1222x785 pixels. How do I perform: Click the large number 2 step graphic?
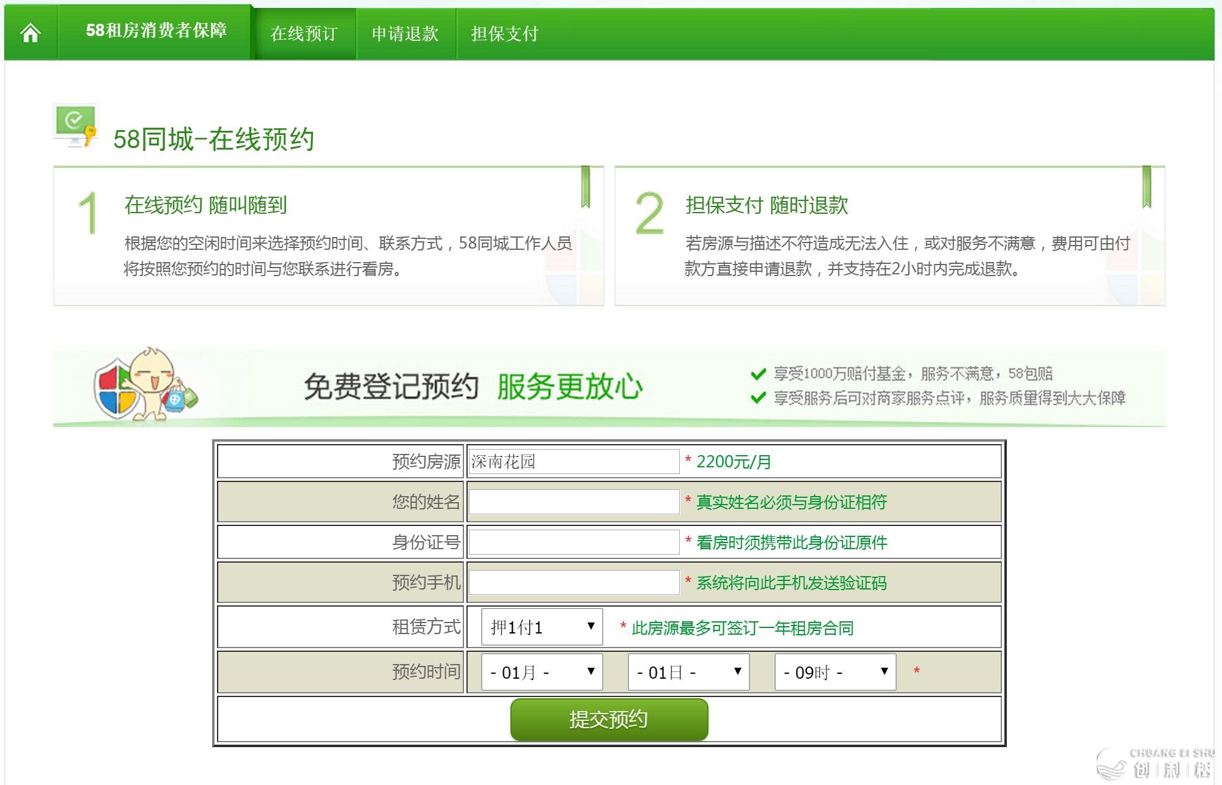tap(649, 213)
